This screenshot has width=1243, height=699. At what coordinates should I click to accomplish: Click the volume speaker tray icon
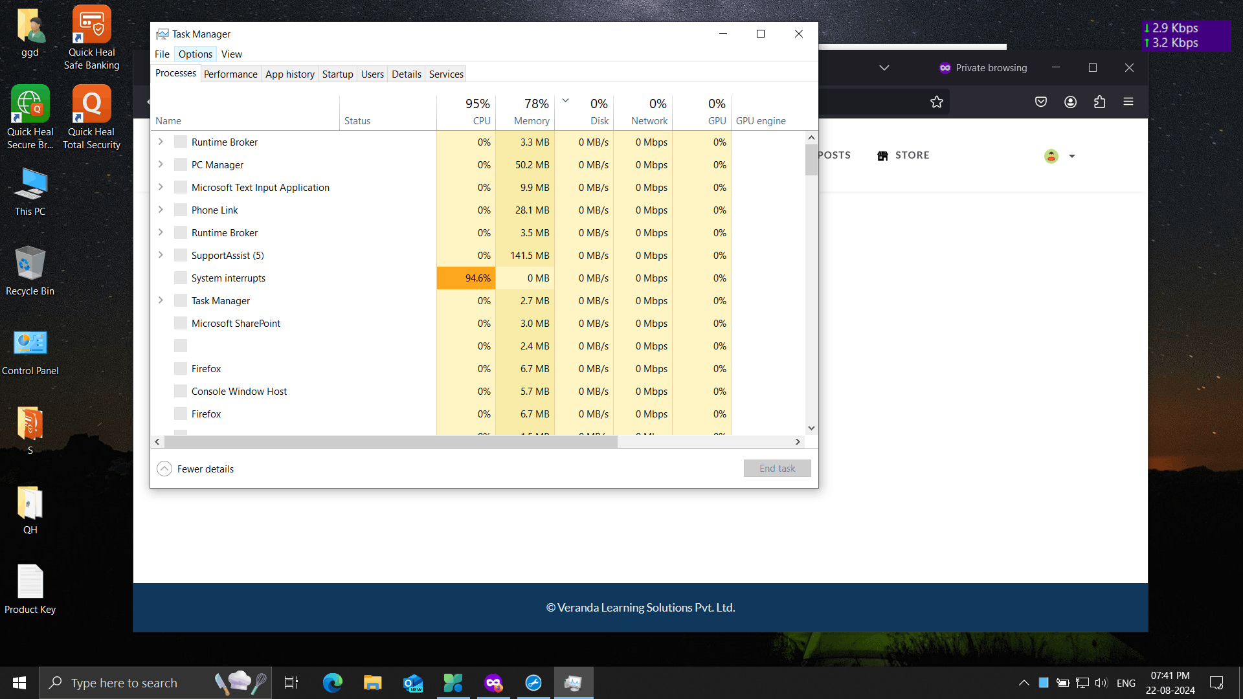pyautogui.click(x=1101, y=683)
